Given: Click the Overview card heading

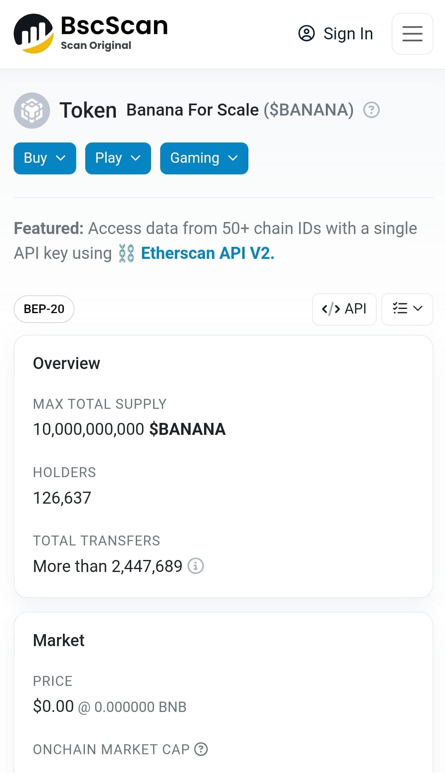Looking at the screenshot, I should [x=67, y=363].
